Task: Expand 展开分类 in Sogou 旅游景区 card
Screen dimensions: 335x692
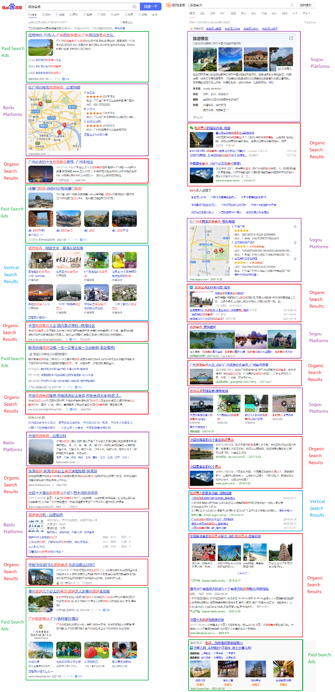Action: [216, 110]
